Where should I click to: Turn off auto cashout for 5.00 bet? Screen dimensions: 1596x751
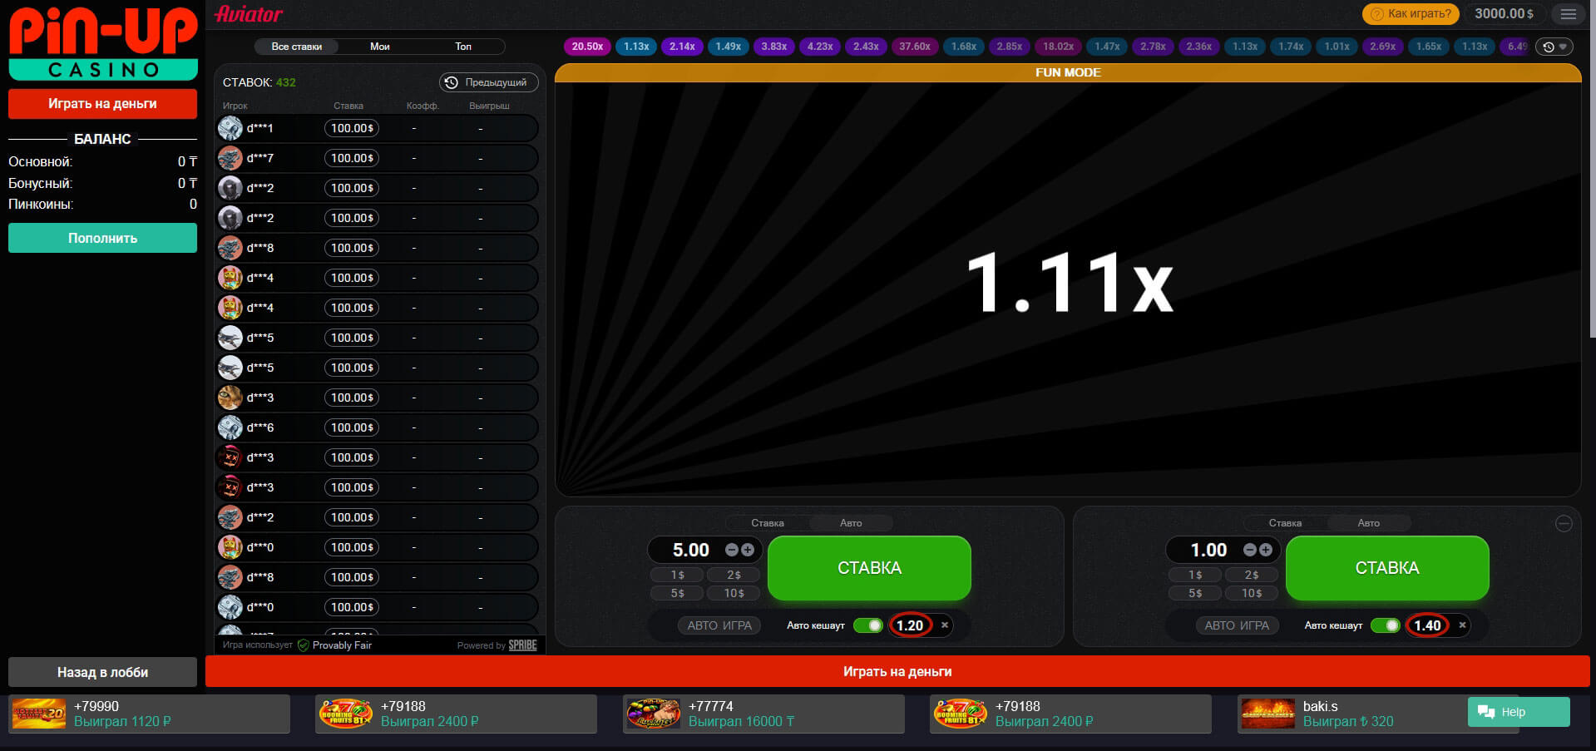tap(868, 625)
